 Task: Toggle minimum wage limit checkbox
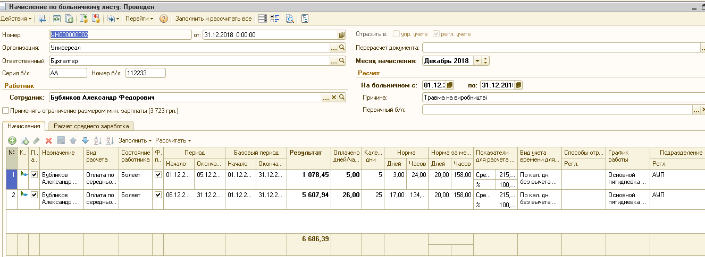(x=5, y=111)
